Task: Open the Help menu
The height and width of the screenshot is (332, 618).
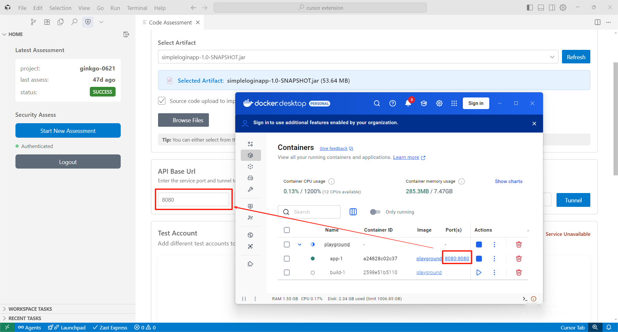Action: point(160,8)
